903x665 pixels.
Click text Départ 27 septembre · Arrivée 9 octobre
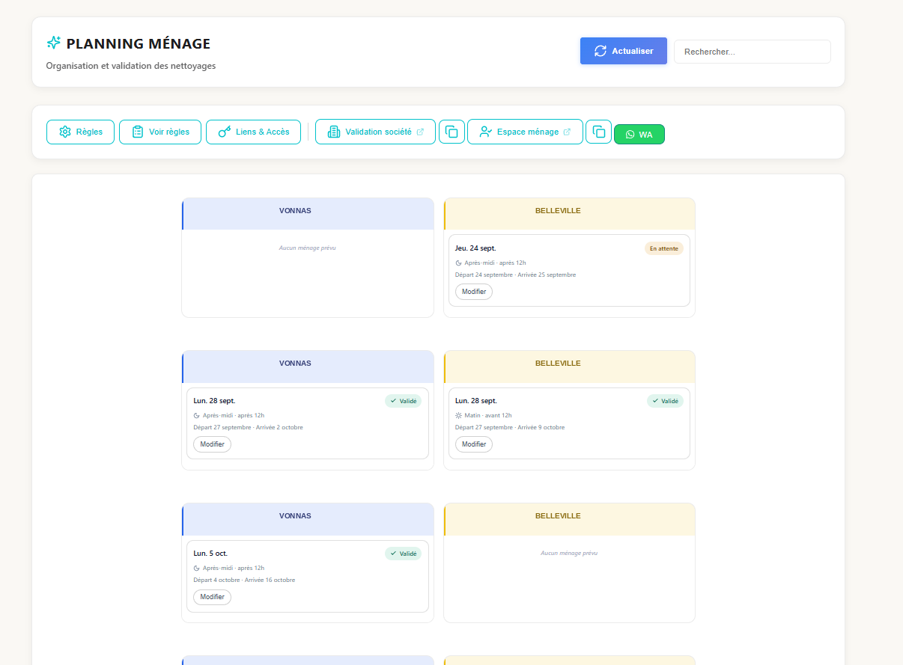click(510, 428)
